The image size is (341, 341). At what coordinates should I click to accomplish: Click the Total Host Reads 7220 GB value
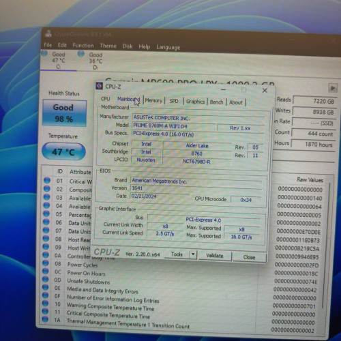pos(315,101)
